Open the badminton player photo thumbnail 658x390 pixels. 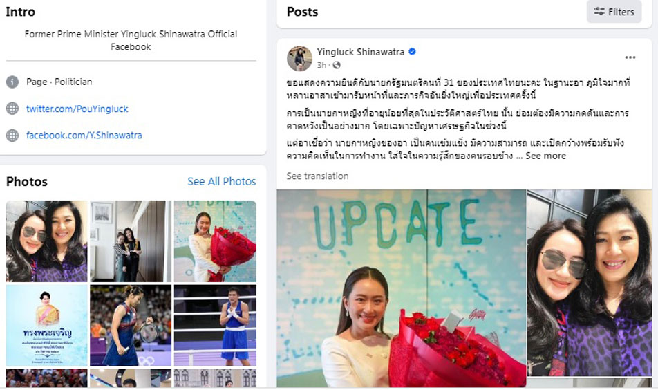tap(131, 326)
